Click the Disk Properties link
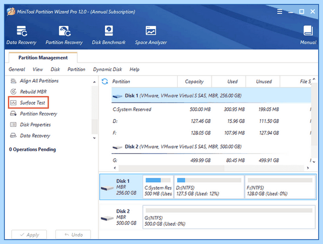The width and height of the screenshot is (323, 244). 35,125
